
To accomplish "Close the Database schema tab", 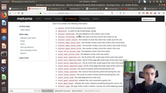I will (x=44, y=9).
